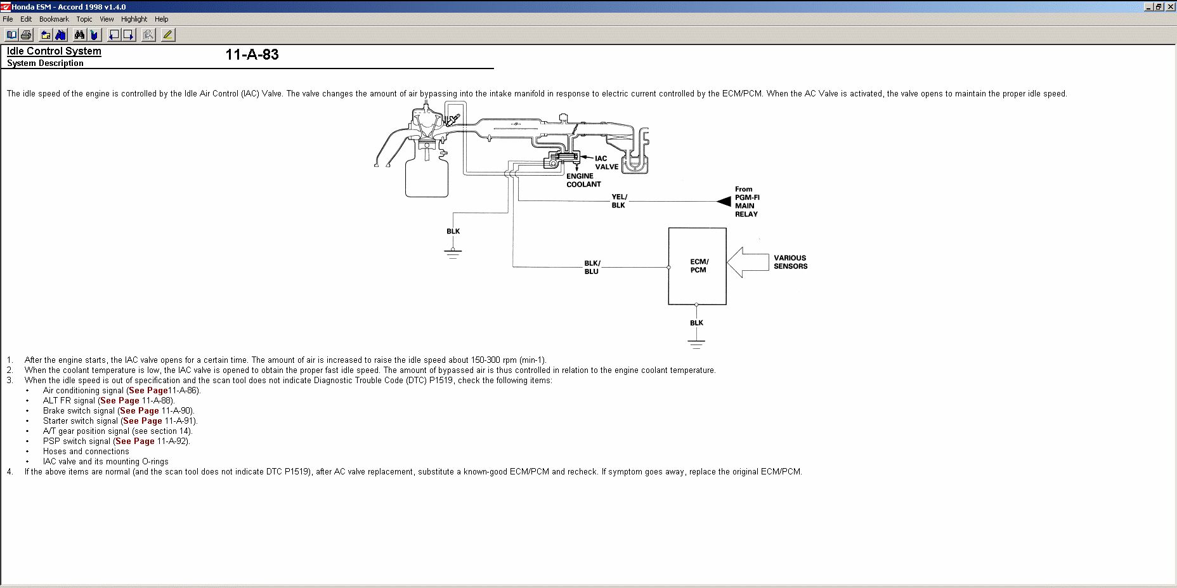The height and width of the screenshot is (588, 1177).
Task: Click the blue bookmark icon next to binoculars
Action: [x=94, y=35]
